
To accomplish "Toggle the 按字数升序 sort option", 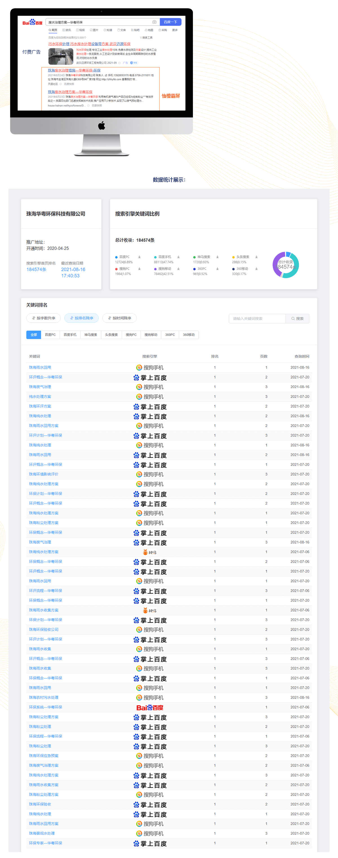I will click(44, 318).
